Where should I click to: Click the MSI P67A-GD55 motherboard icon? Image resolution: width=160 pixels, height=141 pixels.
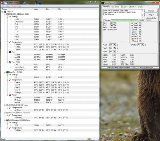tap(7, 14)
